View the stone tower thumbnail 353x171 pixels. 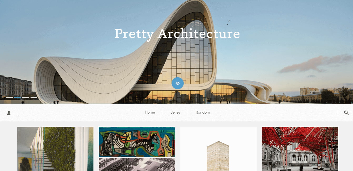(x=218, y=149)
